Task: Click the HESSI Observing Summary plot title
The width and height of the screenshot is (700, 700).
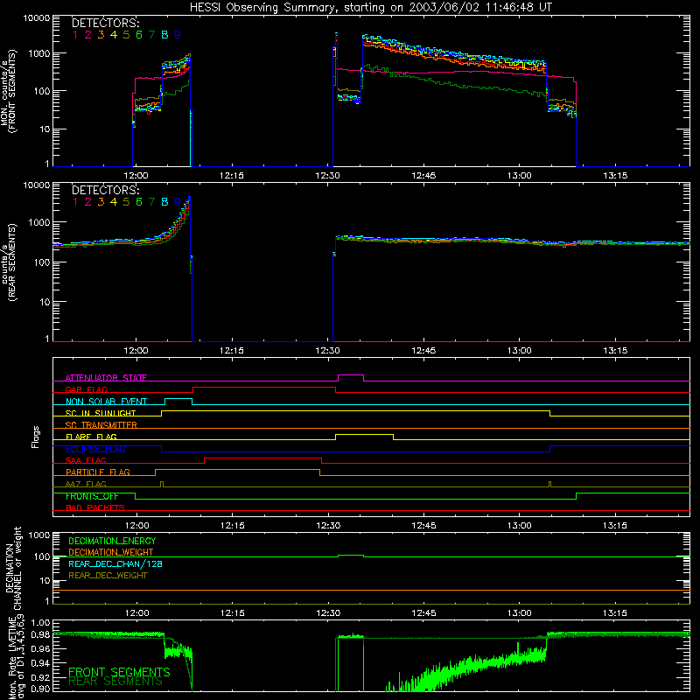Action: [x=371, y=8]
